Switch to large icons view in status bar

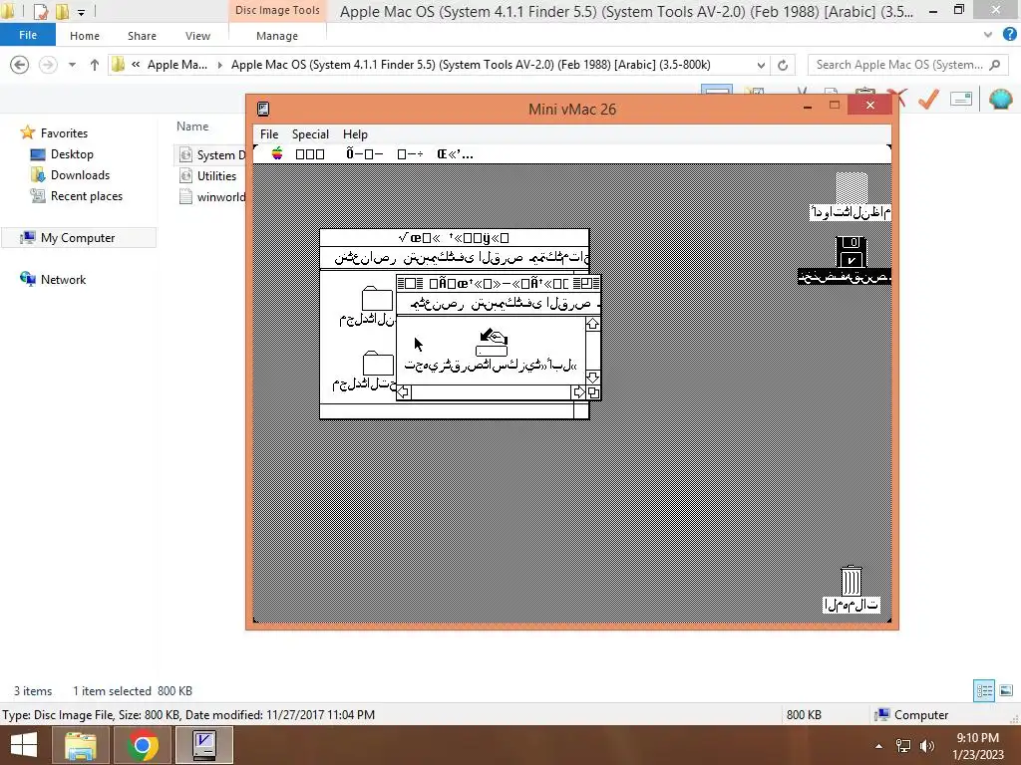pos(1006,691)
